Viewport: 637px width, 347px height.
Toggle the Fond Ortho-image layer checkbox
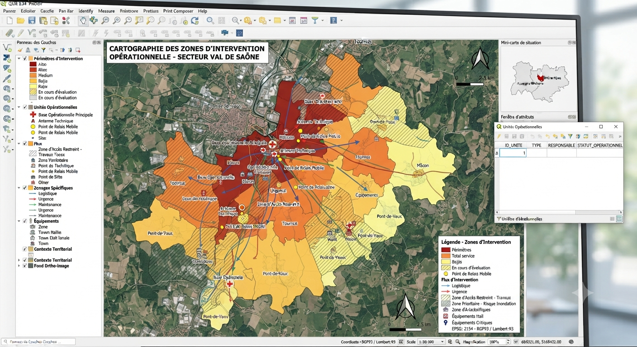coord(25,266)
